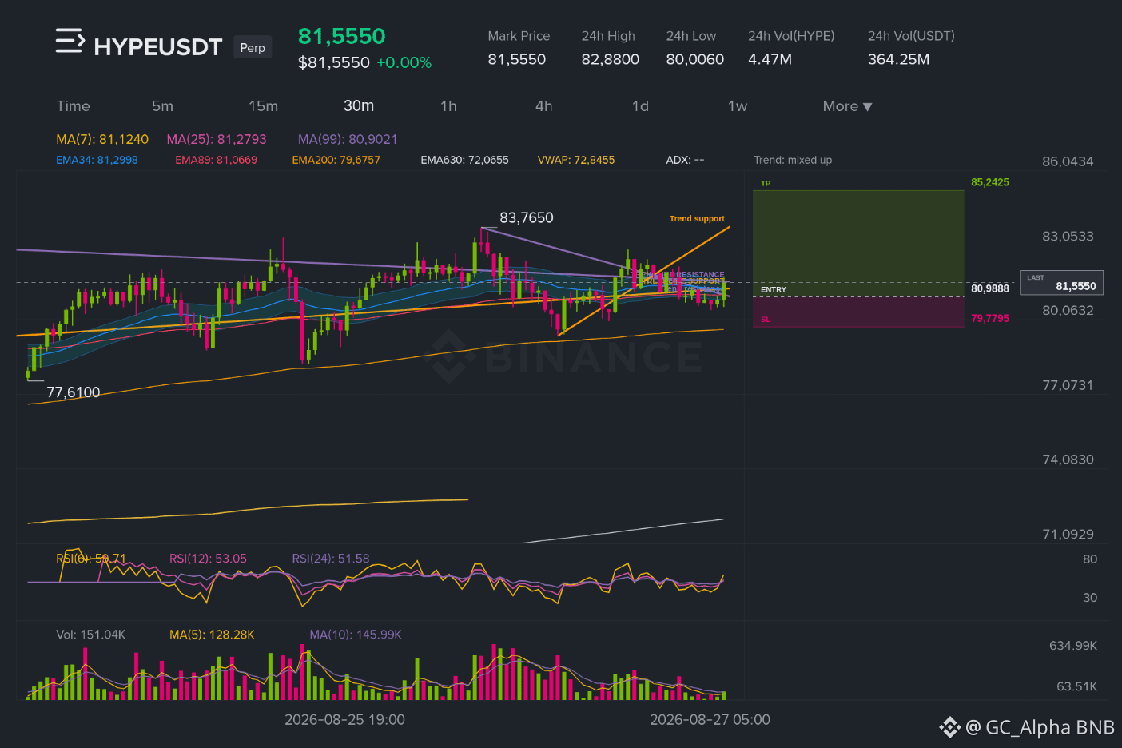Click the volume MA(5) label
Image resolution: width=1122 pixels, height=748 pixels.
(x=212, y=635)
